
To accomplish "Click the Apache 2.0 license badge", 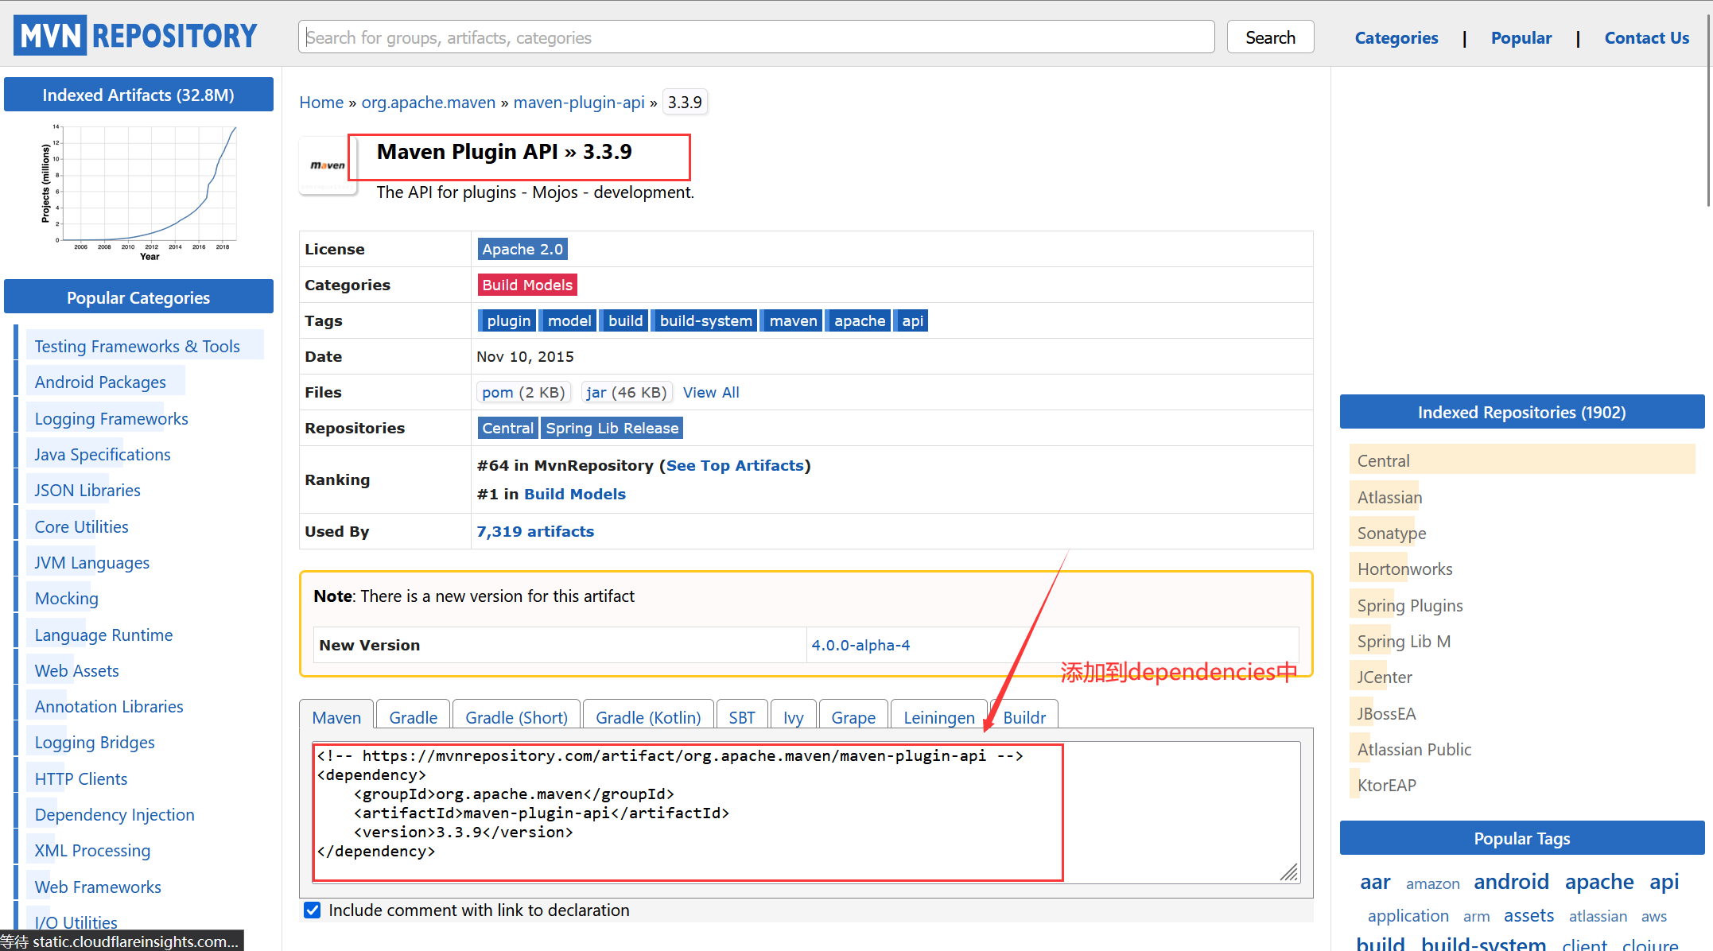I will pyautogui.click(x=522, y=249).
